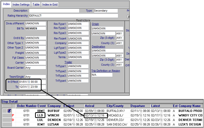Click the D stop marker in third row
The height and width of the screenshot is (128, 204).
[13, 120]
